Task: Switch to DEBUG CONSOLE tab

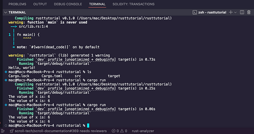Action: tap(68, 4)
